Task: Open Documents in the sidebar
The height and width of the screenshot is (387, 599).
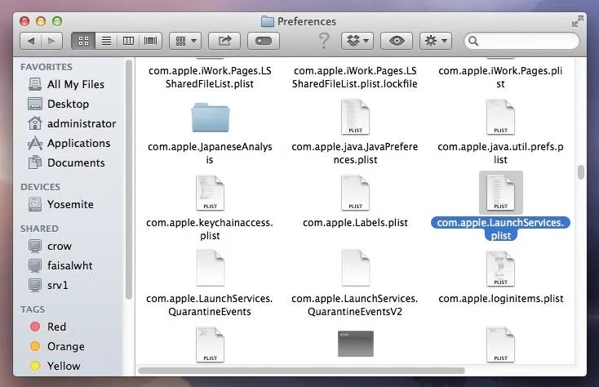Action: [x=66, y=162]
